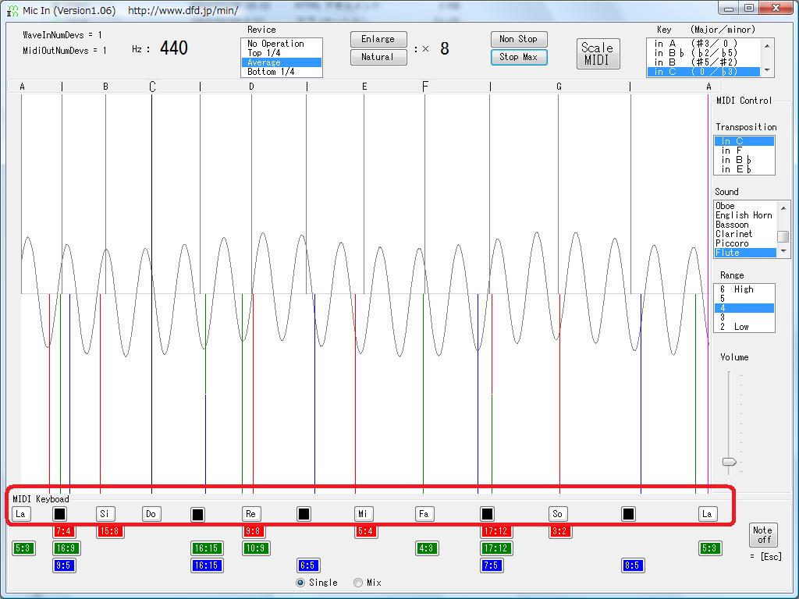Select English Horn in the Sound list
Screen dimensions: 799x599
745,215
